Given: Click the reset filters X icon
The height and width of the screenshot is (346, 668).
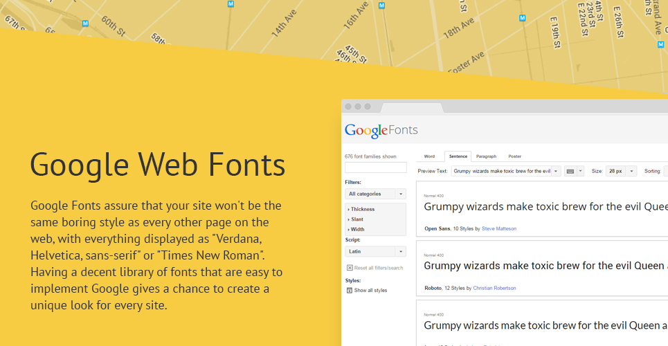Looking at the screenshot, I should click(x=350, y=268).
